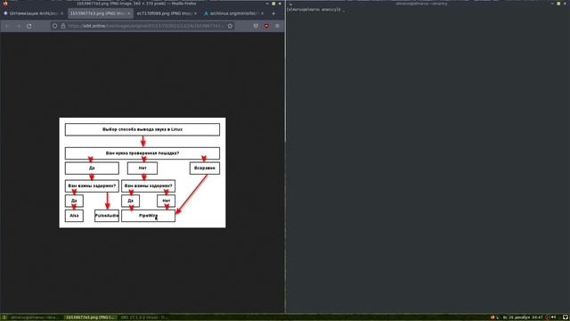The image size is (570, 321).
Task: Open the date and clock in tray
Action: click(x=523, y=317)
